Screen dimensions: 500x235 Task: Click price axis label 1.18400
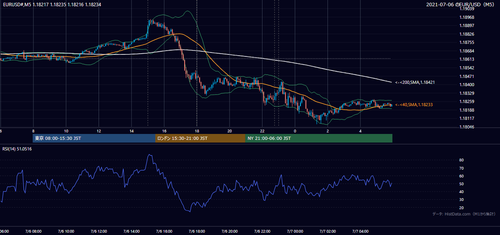(467, 85)
